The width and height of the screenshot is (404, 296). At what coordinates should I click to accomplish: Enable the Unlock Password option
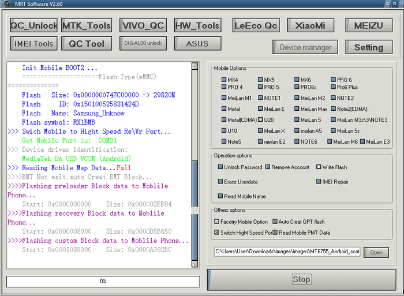[x=221, y=167]
